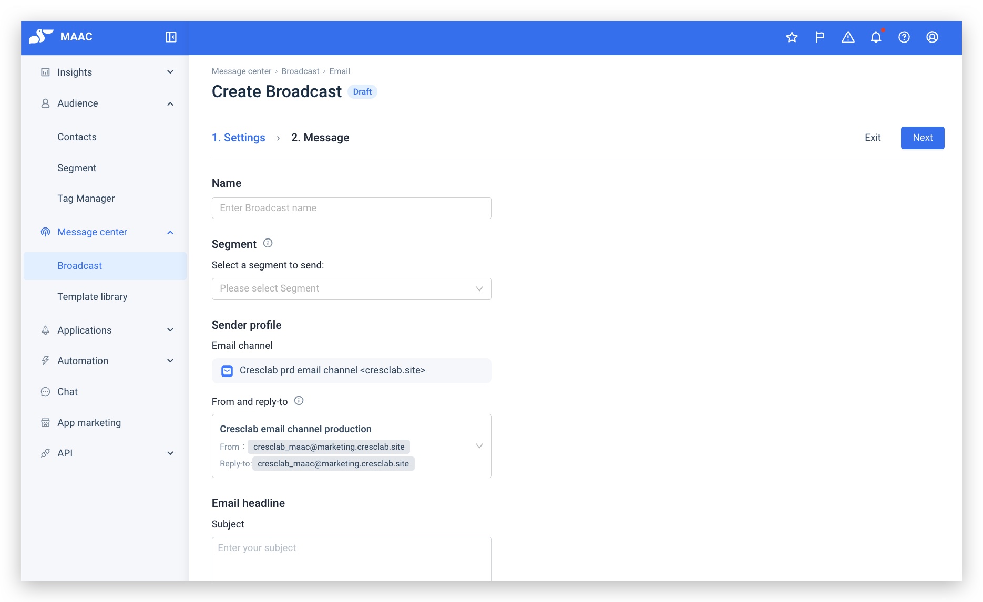Viewport: 983px width, 602px height.
Task: Select Broadcast in sidebar
Action: pos(105,266)
